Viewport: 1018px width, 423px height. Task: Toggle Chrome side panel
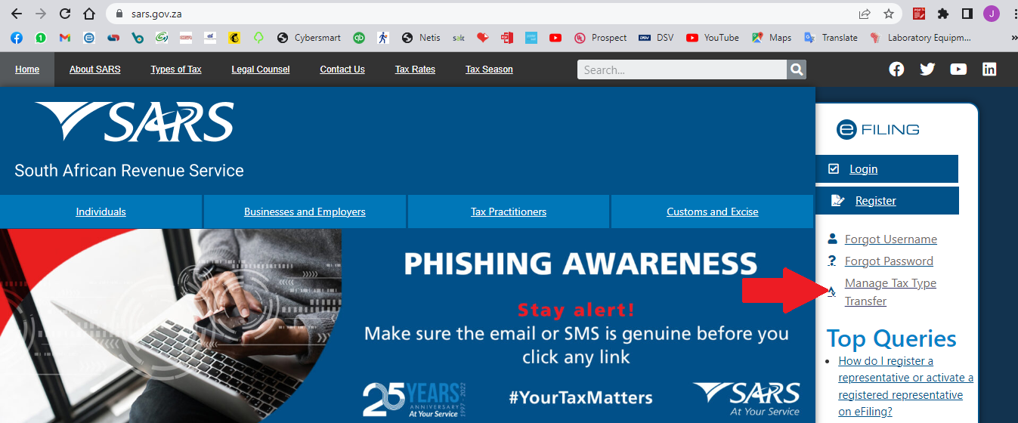pos(967,14)
